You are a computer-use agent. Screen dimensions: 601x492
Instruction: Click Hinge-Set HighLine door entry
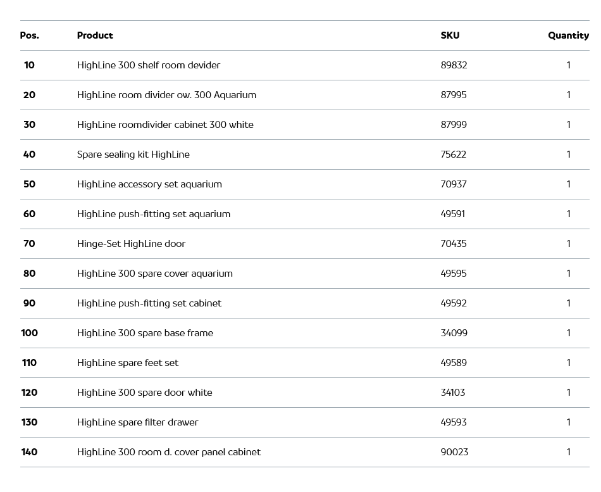click(x=131, y=244)
